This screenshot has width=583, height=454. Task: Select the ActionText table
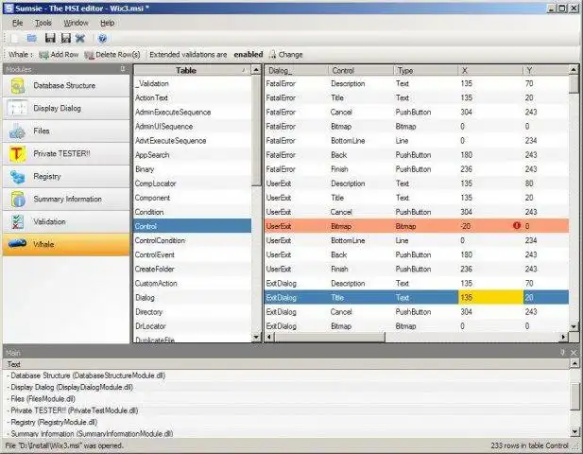tap(192, 97)
